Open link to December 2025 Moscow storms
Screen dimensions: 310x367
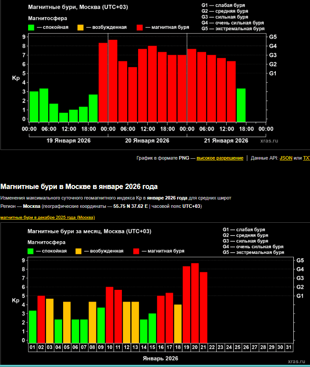point(48,217)
